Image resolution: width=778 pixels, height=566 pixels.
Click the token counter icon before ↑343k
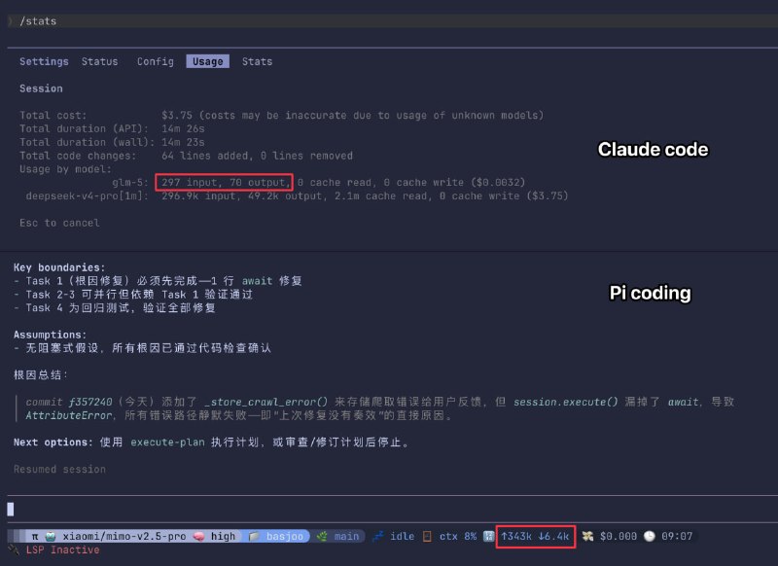489,536
